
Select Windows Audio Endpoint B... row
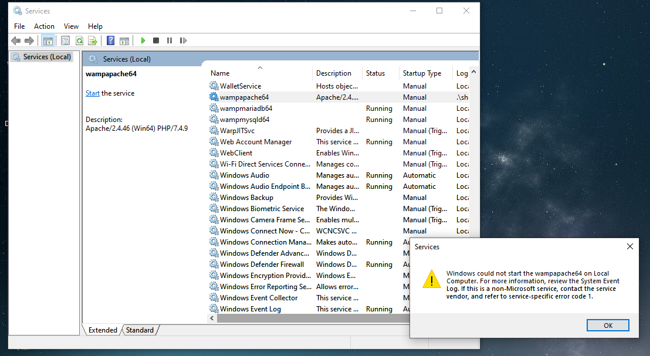[338, 187]
